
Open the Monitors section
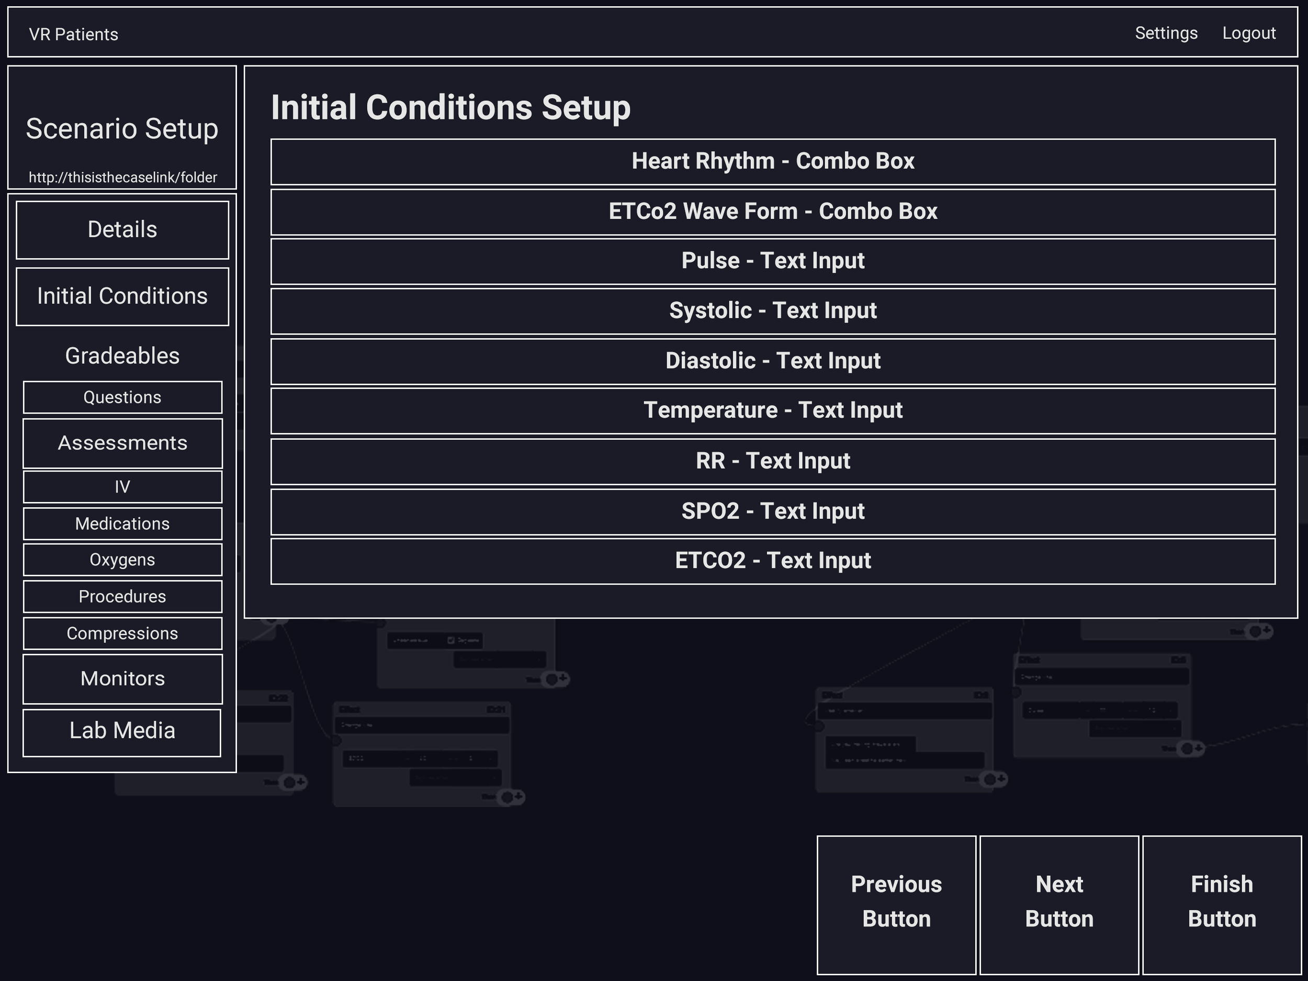(x=122, y=678)
